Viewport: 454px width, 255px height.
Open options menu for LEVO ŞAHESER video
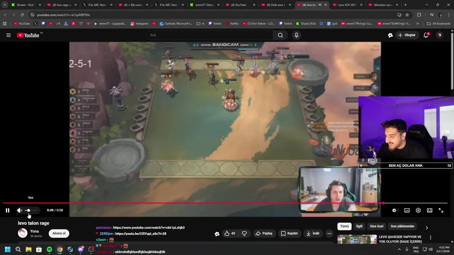tap(431, 238)
